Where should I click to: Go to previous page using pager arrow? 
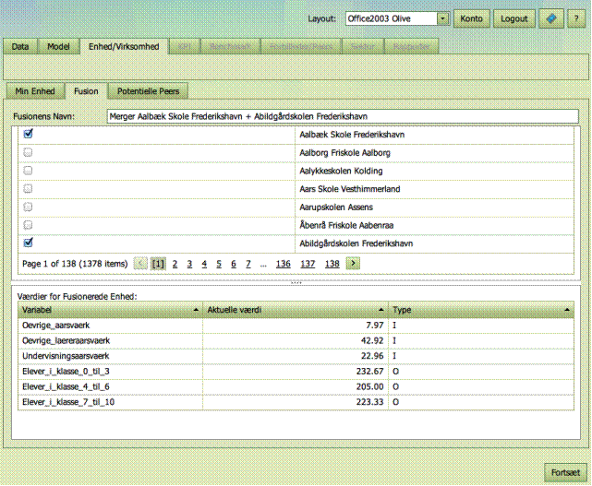pos(141,264)
